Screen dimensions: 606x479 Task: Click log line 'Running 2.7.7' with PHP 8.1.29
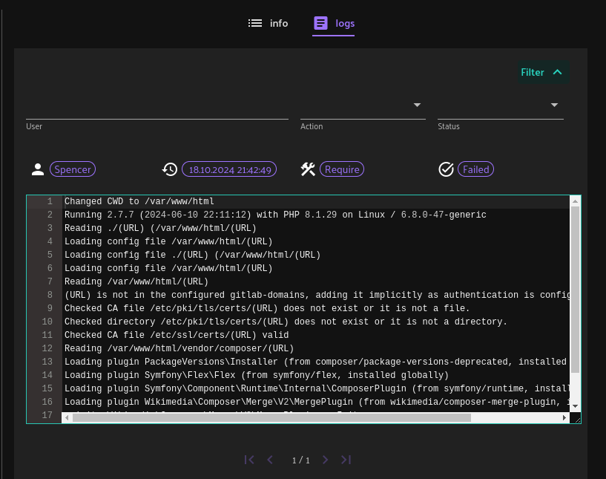275,215
